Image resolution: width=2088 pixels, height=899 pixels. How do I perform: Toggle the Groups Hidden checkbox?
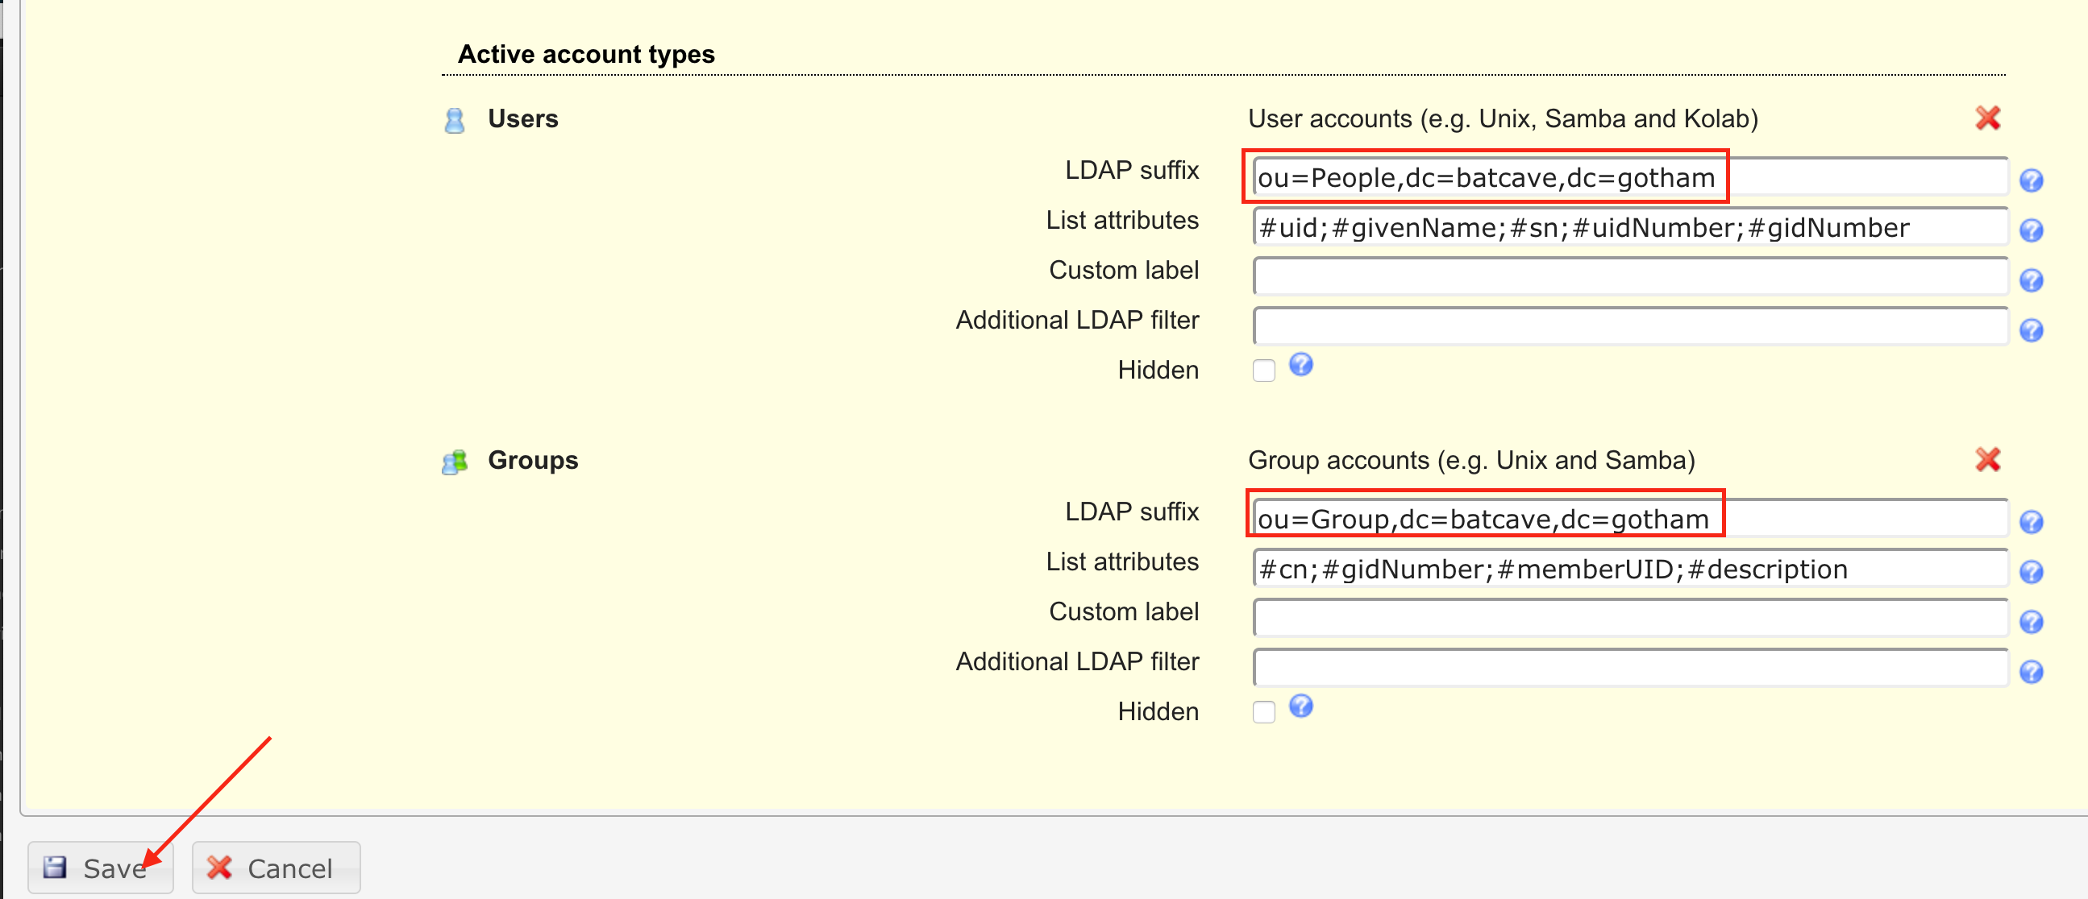(1262, 712)
